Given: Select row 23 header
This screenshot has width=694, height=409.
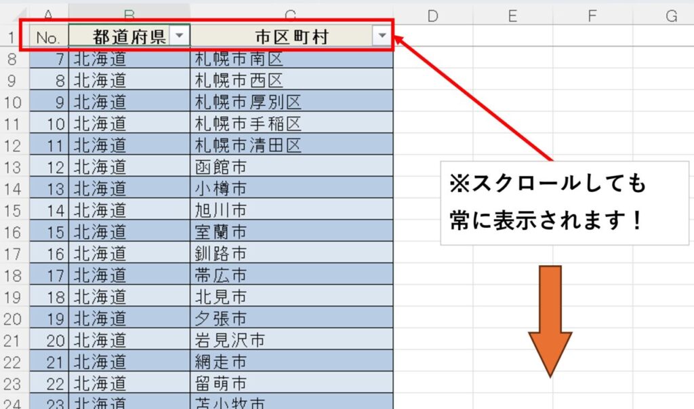Looking at the screenshot, I should 14,384.
